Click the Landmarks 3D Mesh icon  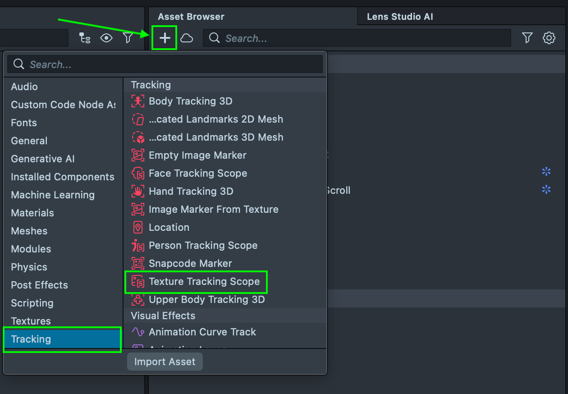138,137
